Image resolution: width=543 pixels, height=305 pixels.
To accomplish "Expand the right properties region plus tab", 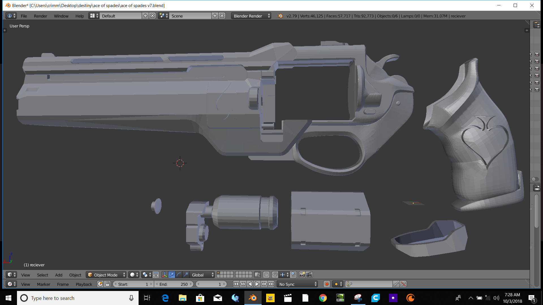I will pyautogui.click(x=527, y=30).
